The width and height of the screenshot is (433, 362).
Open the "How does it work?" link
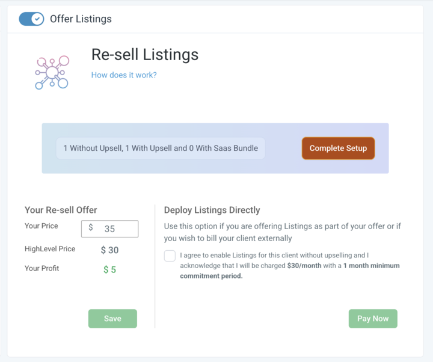[124, 75]
